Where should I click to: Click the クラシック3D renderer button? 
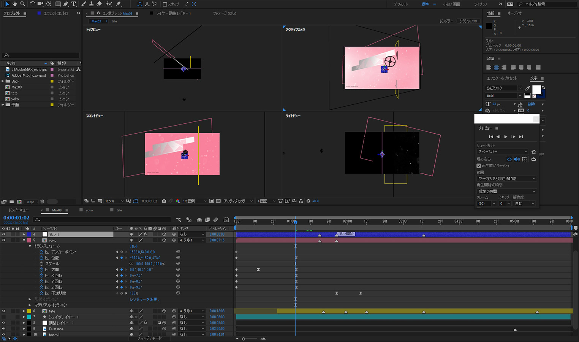tap(468, 21)
